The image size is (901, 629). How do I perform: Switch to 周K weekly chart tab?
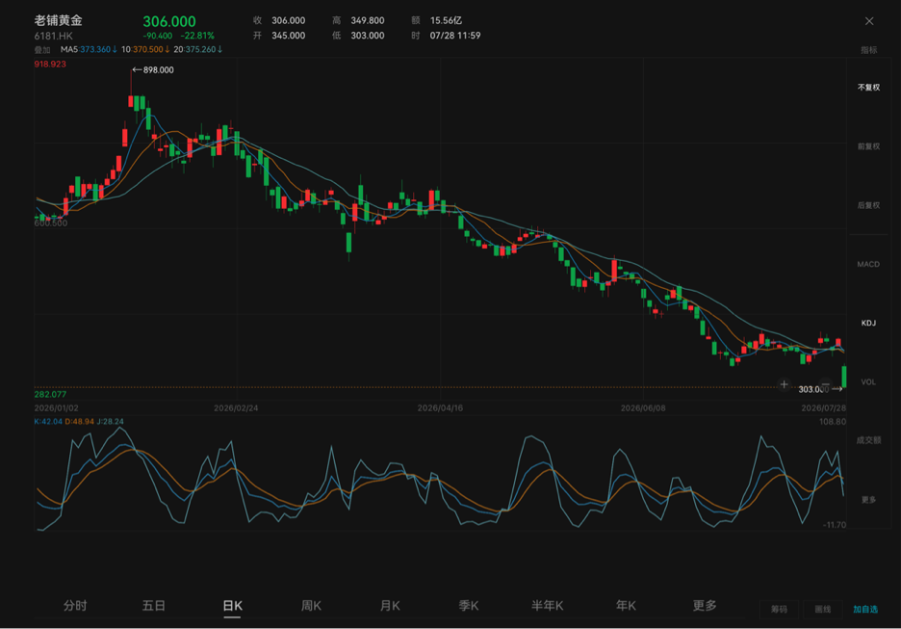pos(312,606)
